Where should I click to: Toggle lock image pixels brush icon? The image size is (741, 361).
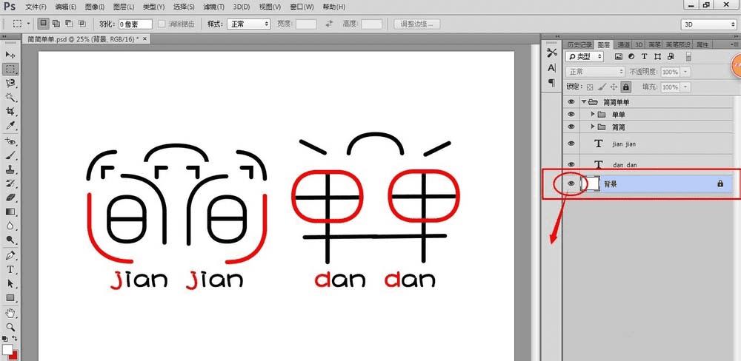[602, 87]
